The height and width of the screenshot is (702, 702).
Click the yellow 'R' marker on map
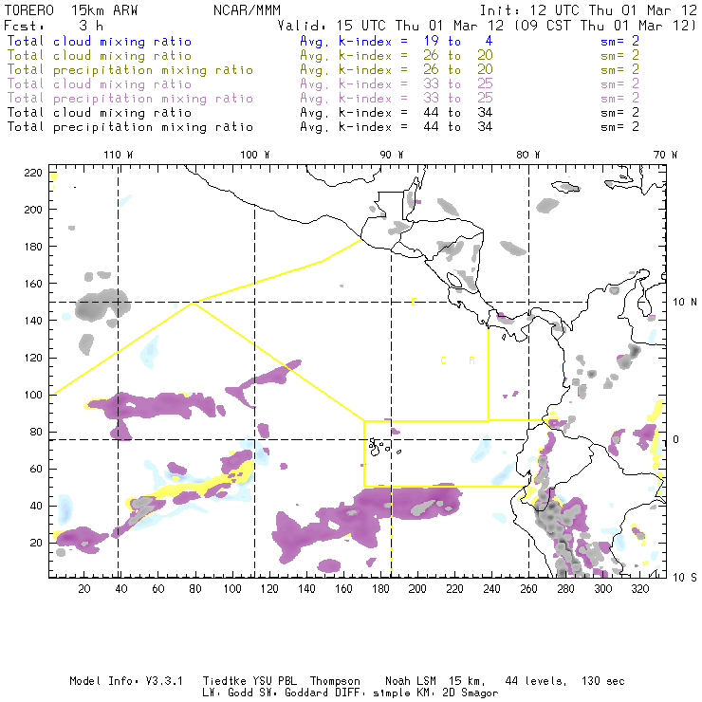(x=471, y=360)
